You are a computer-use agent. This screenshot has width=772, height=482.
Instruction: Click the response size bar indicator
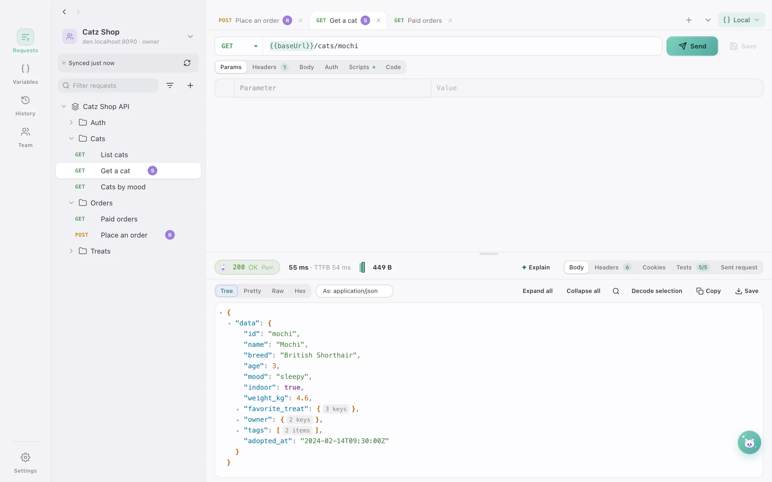[362, 267]
